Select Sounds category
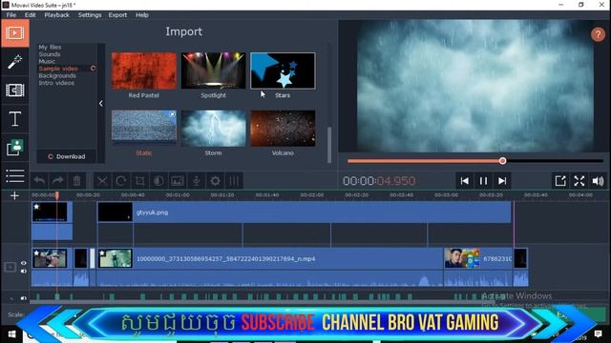Viewport: 611px width, 343px height. (50, 54)
